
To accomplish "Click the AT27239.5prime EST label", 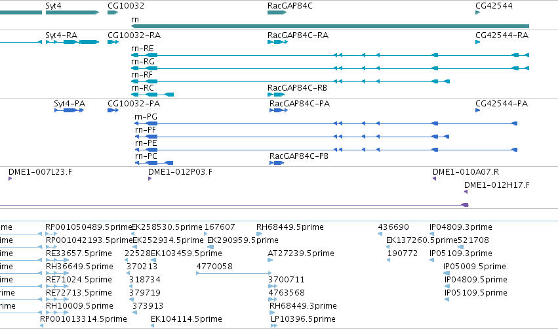I will (x=301, y=253).
